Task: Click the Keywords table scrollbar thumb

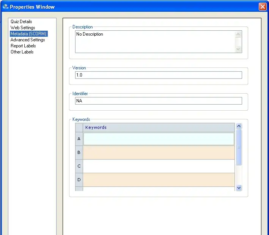Action: point(239,147)
